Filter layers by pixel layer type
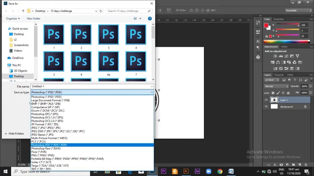 284,80
